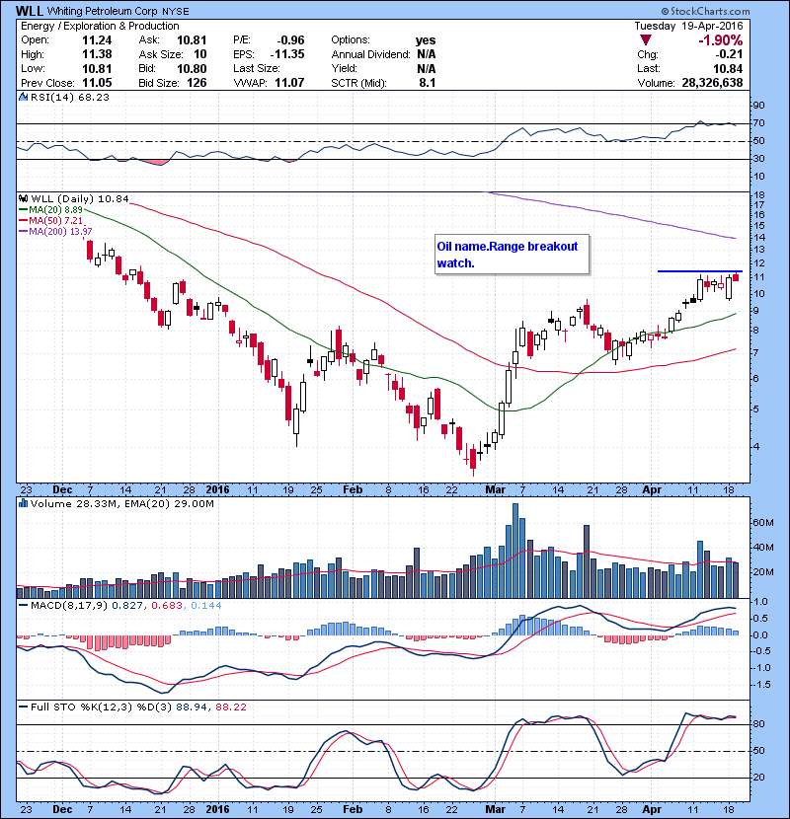This screenshot has width=790, height=819.
Task: Click the MACD histogram value 0.144
Action: 206,606
